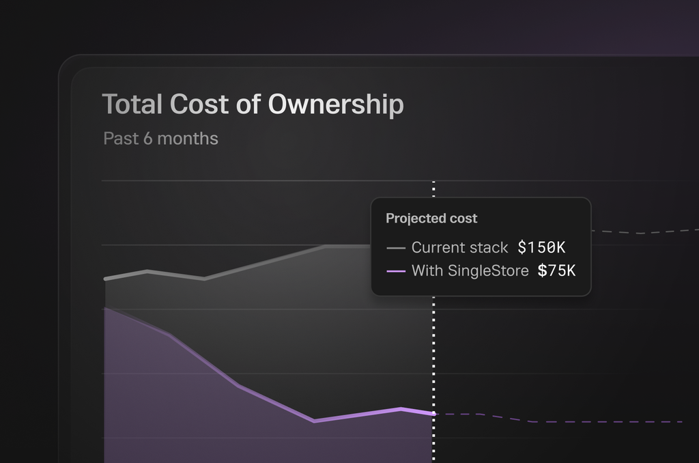Click the Projected cost tooltip heading
Screen dimensions: 699x463
pos(431,219)
